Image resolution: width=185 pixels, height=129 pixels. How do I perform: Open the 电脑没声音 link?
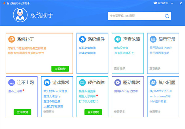click(121, 48)
